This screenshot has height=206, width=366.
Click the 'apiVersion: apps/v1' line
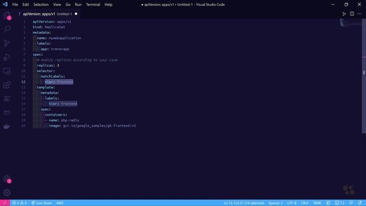click(x=52, y=22)
